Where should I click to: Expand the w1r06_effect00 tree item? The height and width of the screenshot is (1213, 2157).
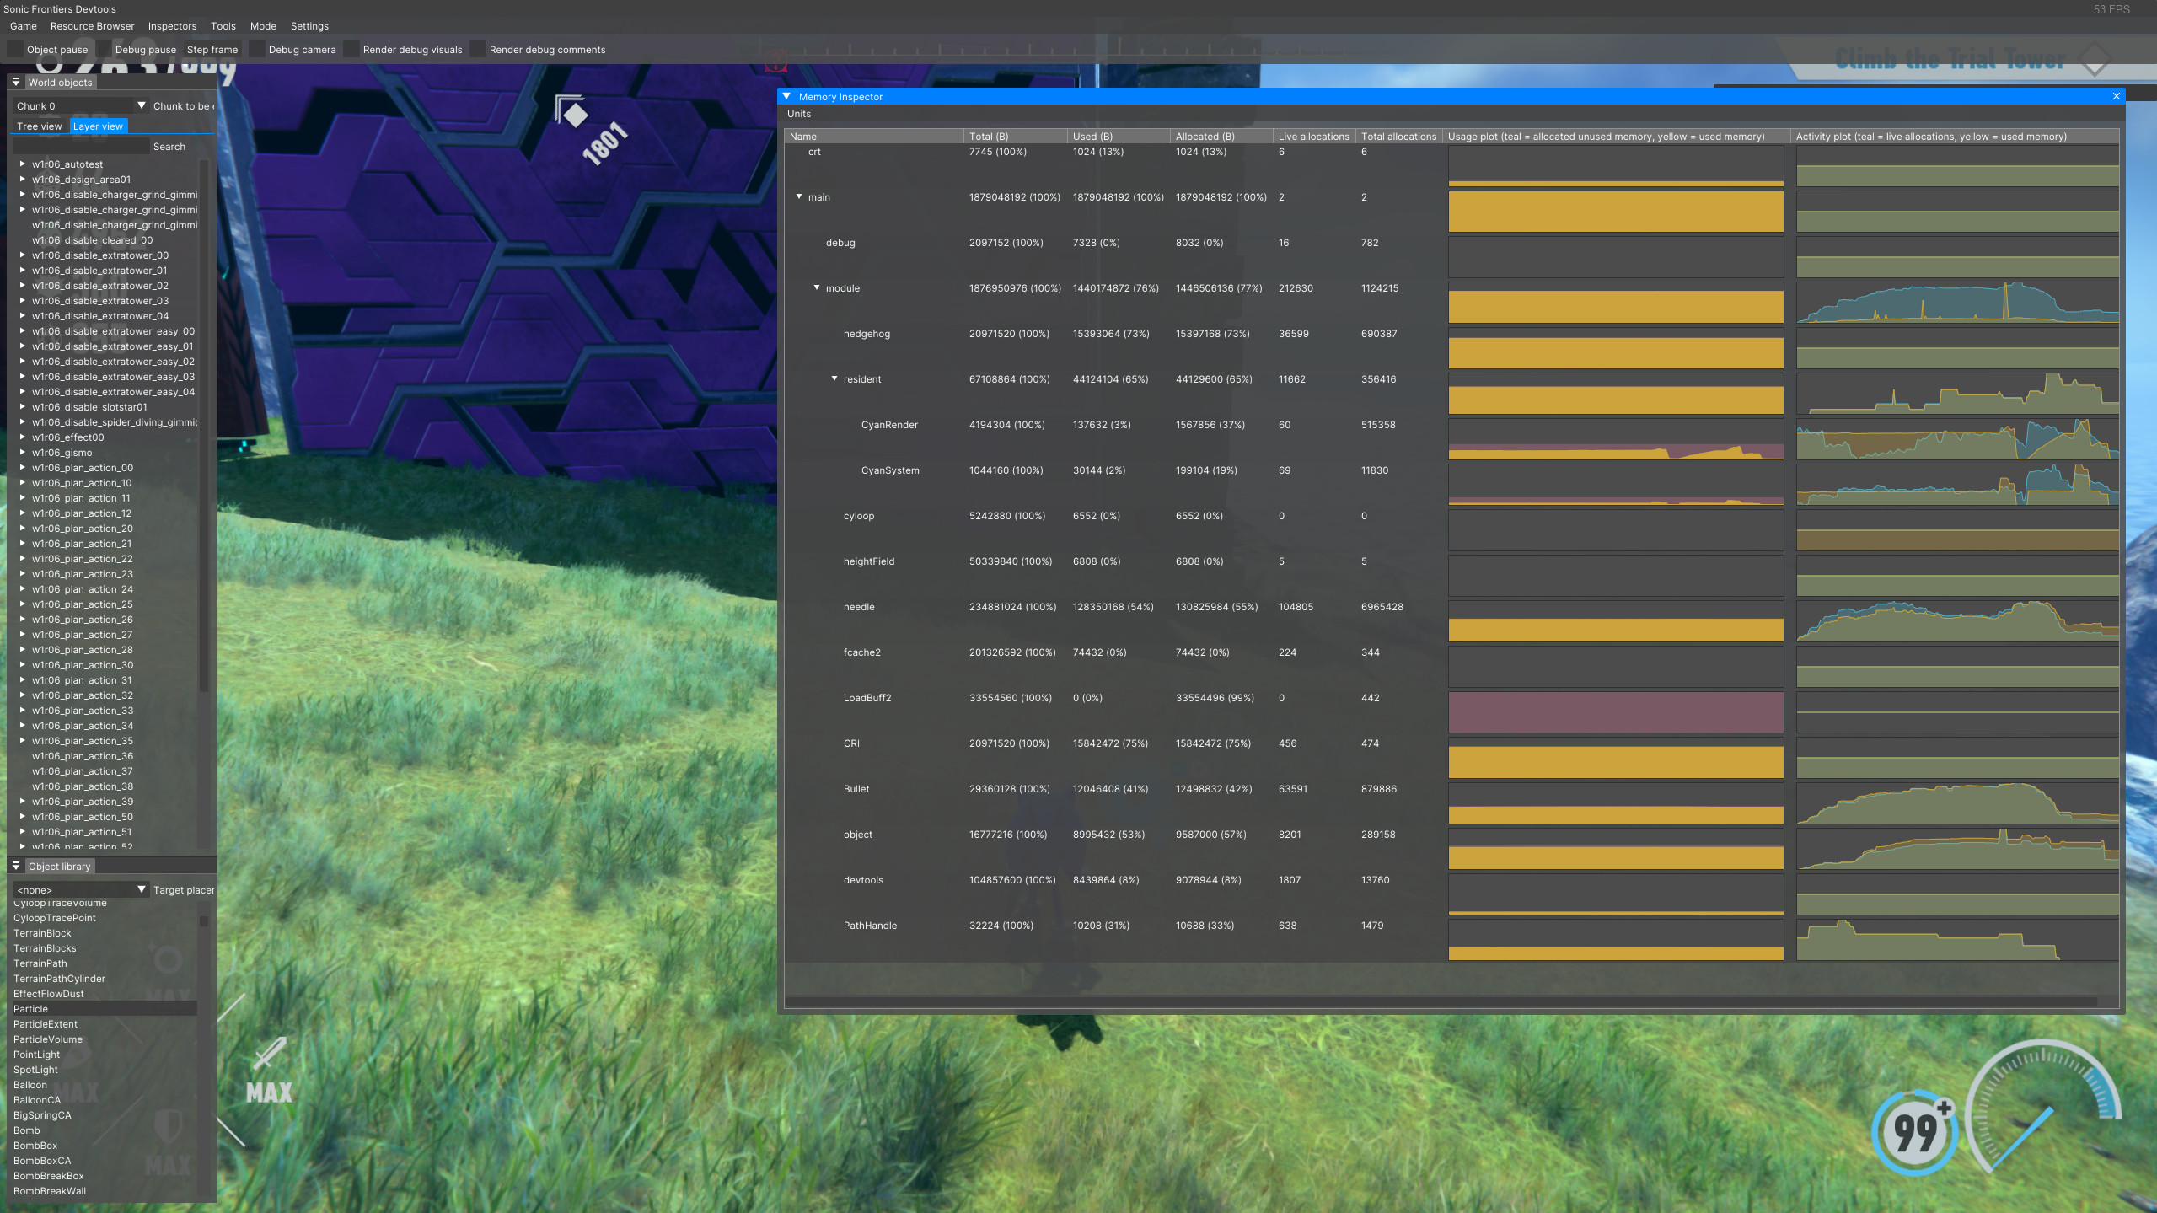point(22,437)
